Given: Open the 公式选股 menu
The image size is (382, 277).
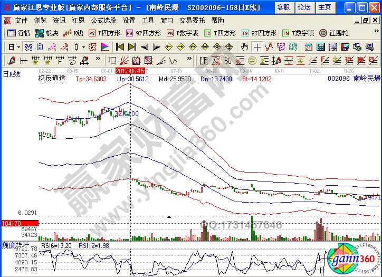Looking at the screenshot, I should tap(103, 20).
